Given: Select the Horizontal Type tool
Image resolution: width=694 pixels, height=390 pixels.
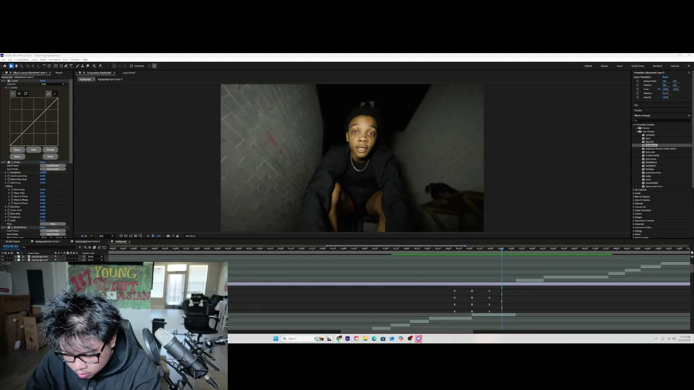Looking at the screenshot, I should (x=71, y=66).
